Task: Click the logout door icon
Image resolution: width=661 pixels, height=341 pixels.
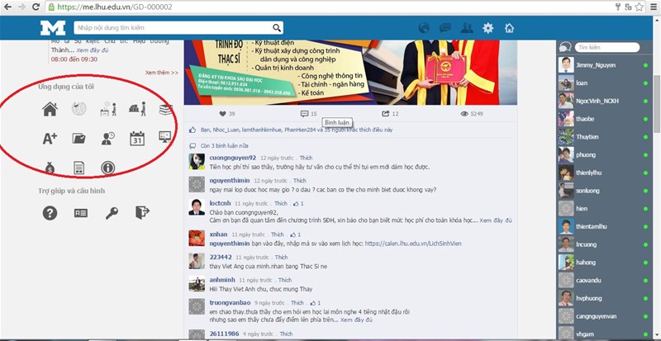Action: click(142, 213)
